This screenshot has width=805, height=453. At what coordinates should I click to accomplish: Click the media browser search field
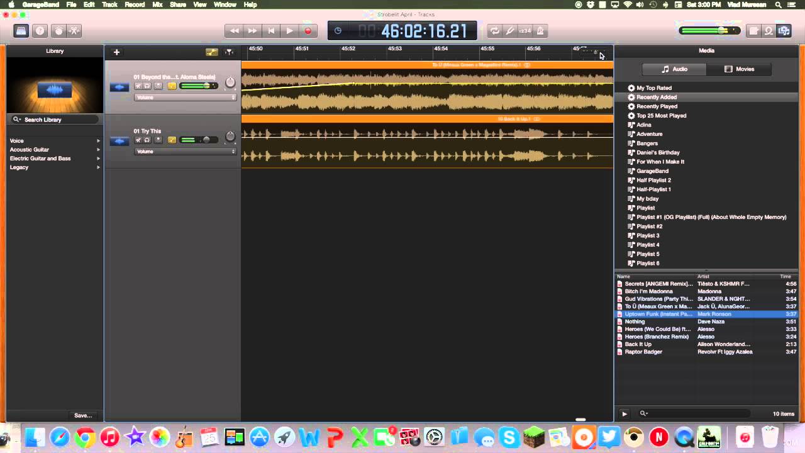(693, 414)
